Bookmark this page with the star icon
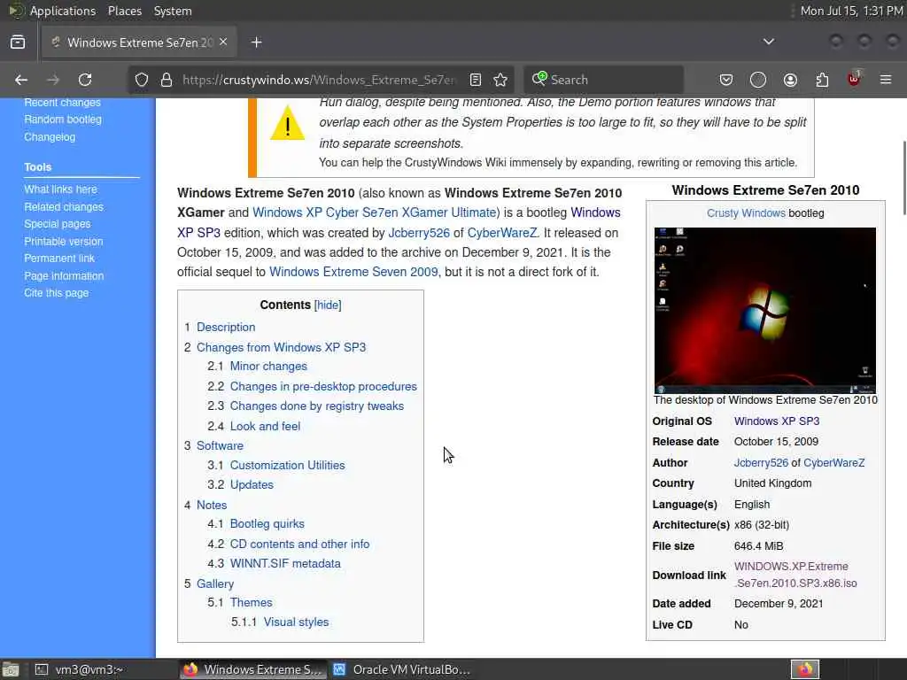Image resolution: width=907 pixels, height=680 pixels. [500, 80]
